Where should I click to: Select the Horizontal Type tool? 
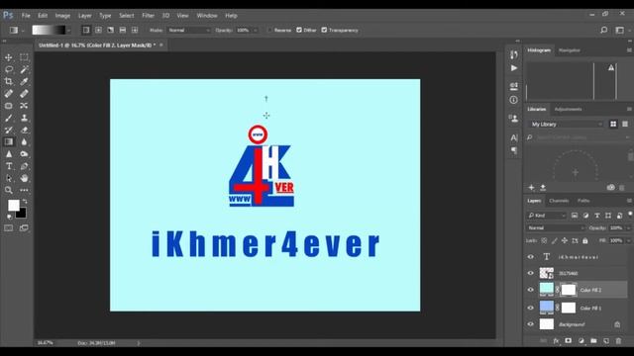tap(9, 166)
